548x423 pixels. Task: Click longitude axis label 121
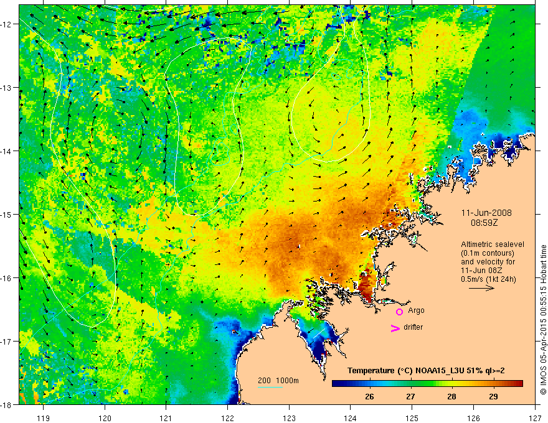(166, 418)
